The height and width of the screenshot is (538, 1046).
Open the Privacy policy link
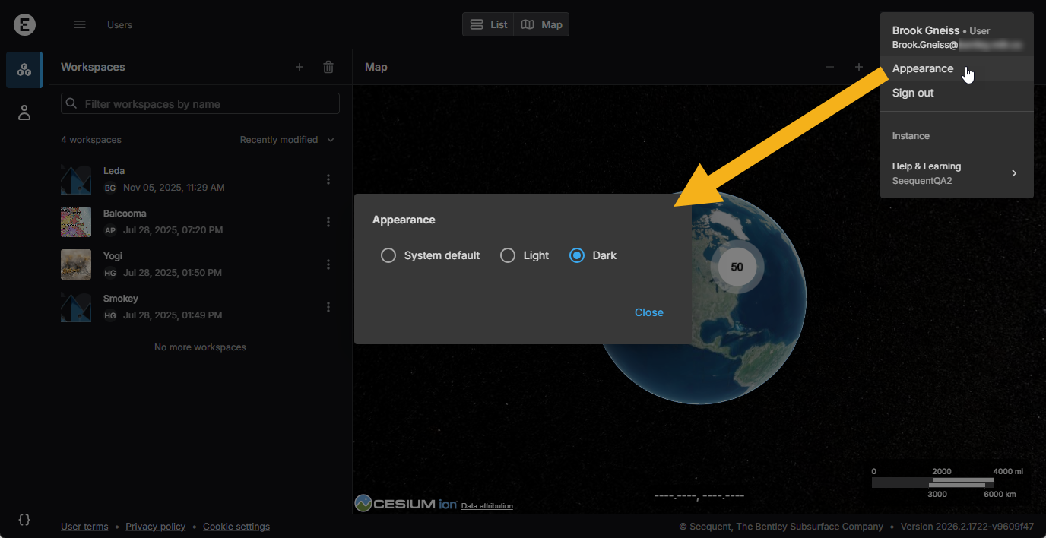pos(155,527)
